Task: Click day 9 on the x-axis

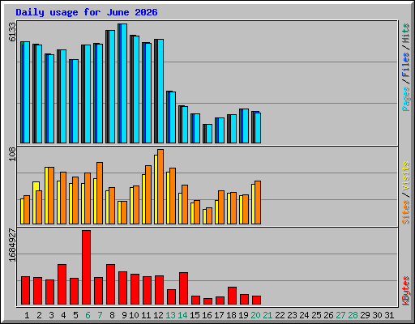Action: [124, 315]
